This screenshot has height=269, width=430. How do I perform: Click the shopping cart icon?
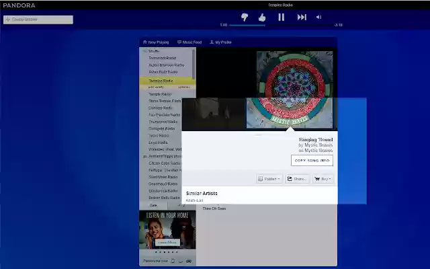coord(317,179)
